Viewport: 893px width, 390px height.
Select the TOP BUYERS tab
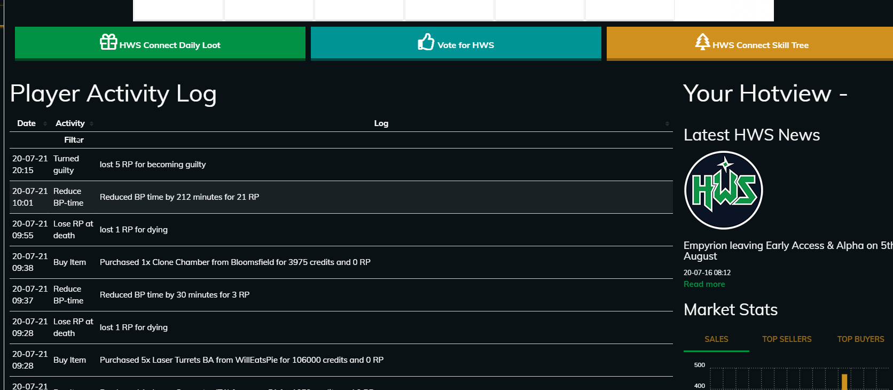[860, 339]
